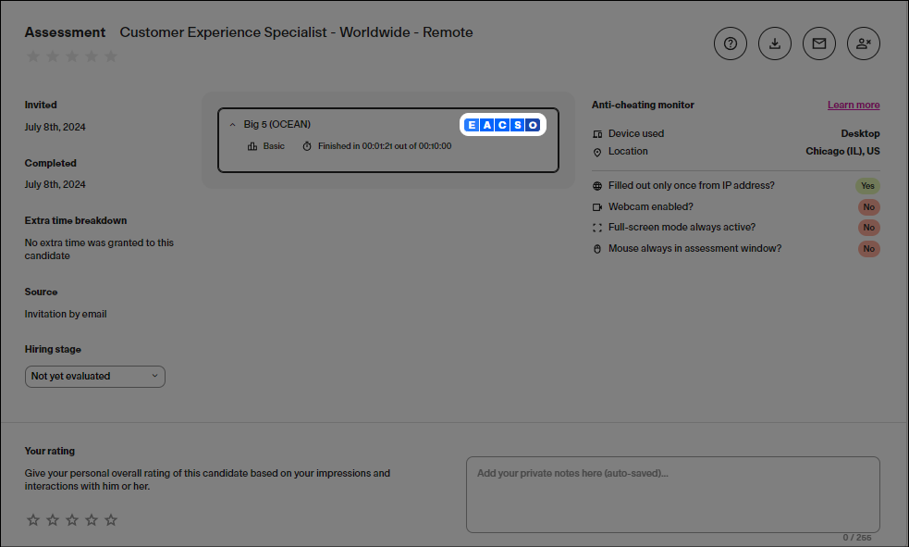Screen dimensions: 909x547
Task: Click the 'No' badge for Webcam enabled
Action: click(x=868, y=207)
